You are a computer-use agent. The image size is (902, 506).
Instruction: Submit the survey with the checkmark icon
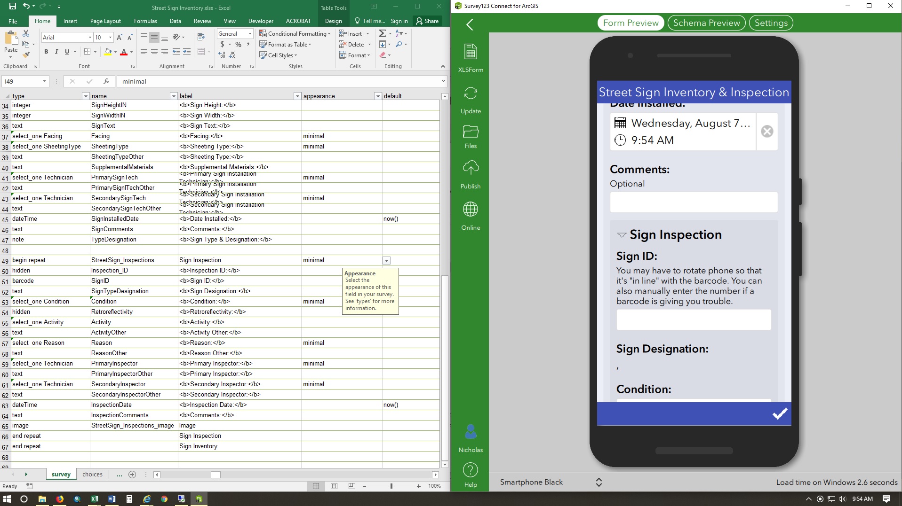point(780,414)
